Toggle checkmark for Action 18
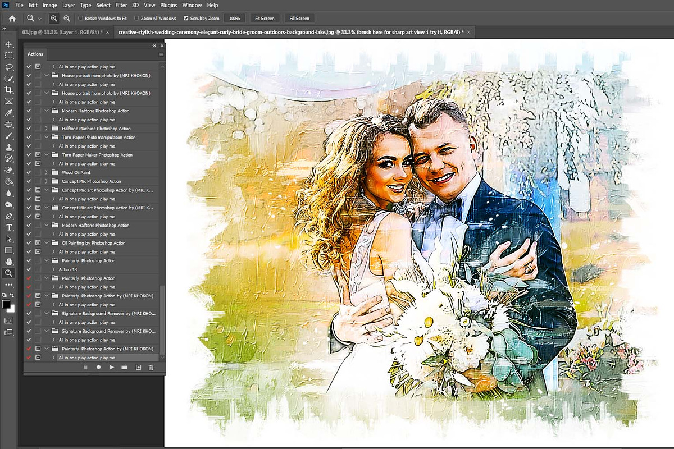The image size is (674, 449). 29,269
